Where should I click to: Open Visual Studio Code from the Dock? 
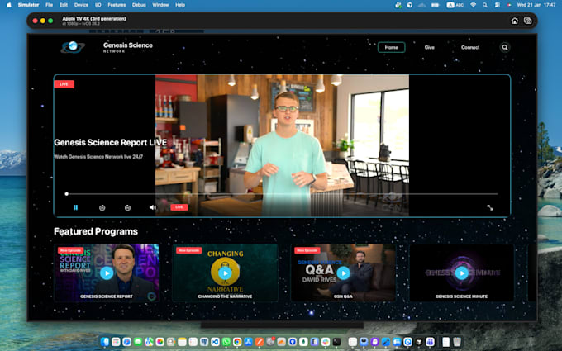(x=215, y=342)
